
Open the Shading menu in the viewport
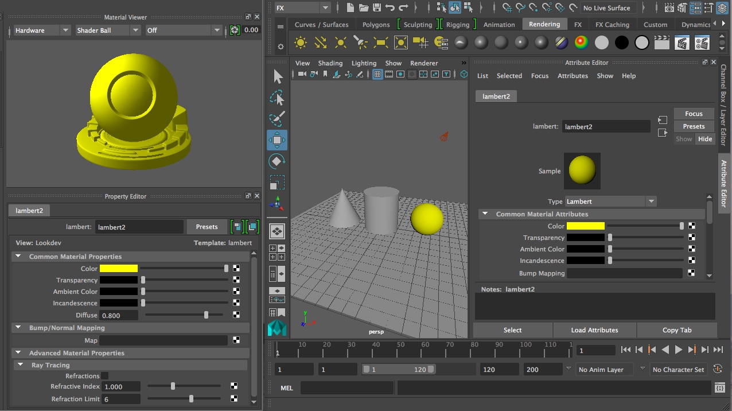click(x=330, y=63)
